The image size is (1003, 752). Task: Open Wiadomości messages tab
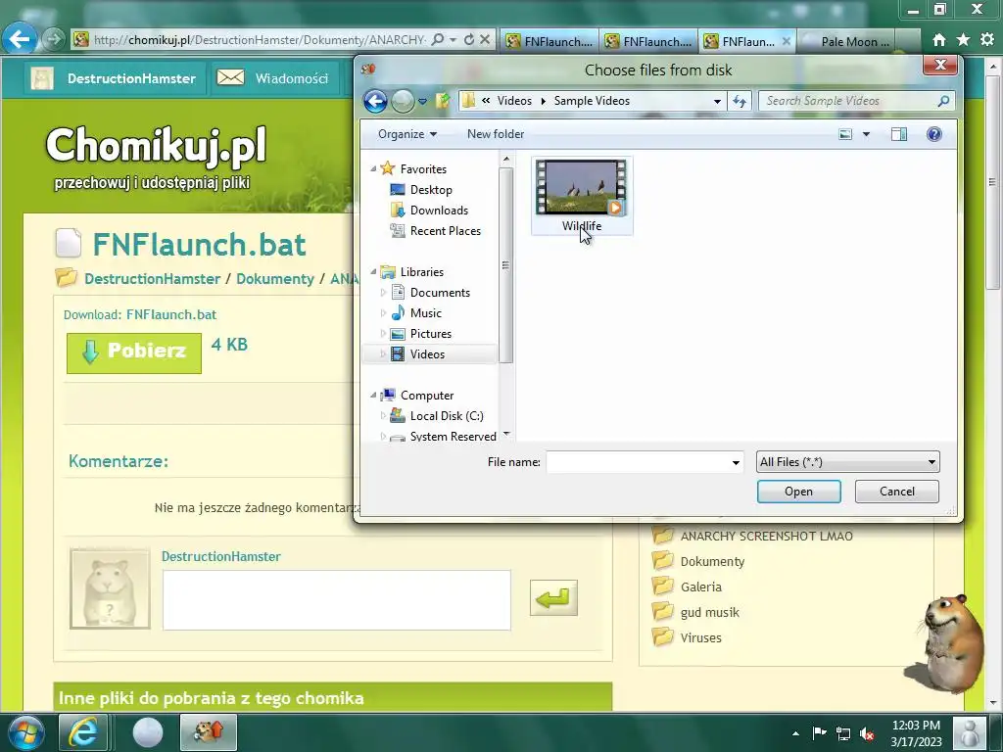pos(275,78)
